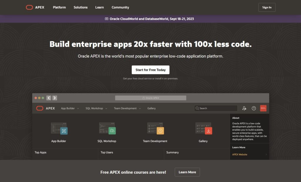Open the Gallery tile icon with download arrow
Viewport: 301px width, 182px height.
204,128
